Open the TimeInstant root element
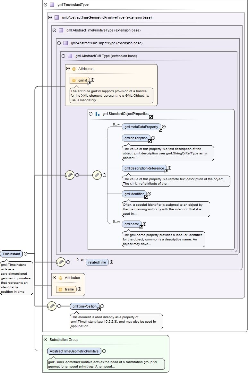 coord(11,254)
